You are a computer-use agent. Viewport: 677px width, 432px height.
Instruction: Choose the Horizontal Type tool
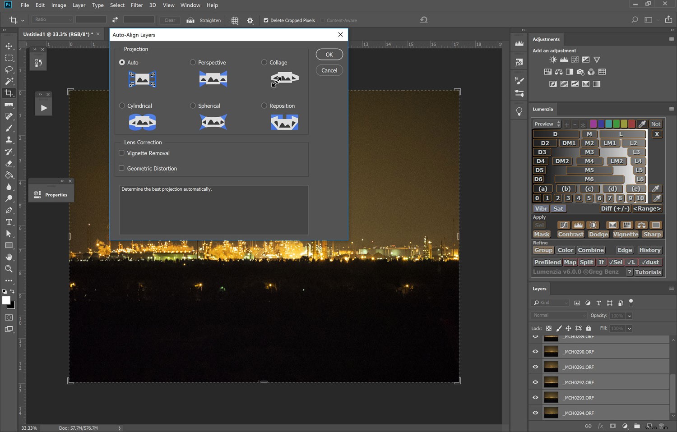pos(9,222)
